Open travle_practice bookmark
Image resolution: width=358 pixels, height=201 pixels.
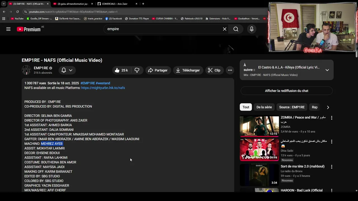[93, 19]
